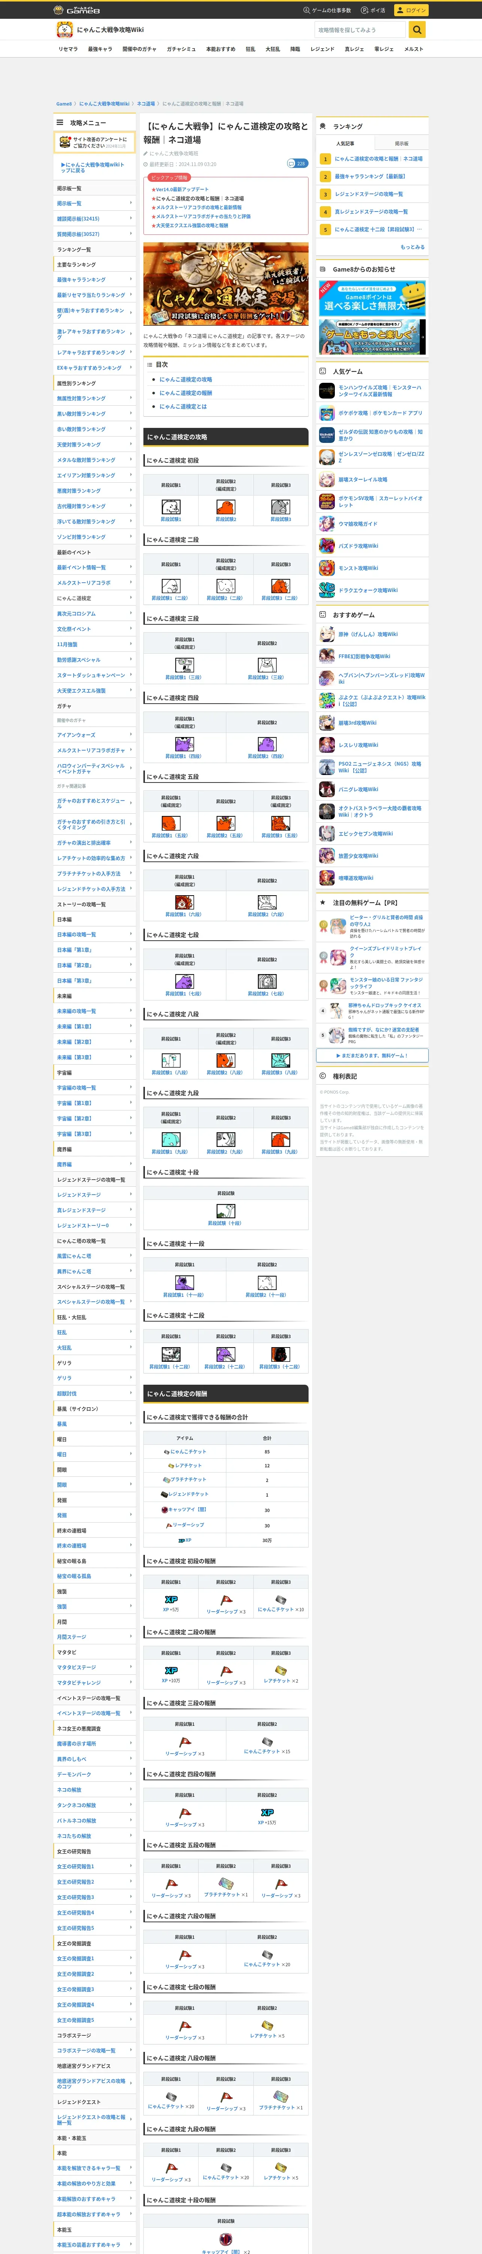Open the 本能おすすめ nav menu item
The height and width of the screenshot is (2254, 482).
220,49
